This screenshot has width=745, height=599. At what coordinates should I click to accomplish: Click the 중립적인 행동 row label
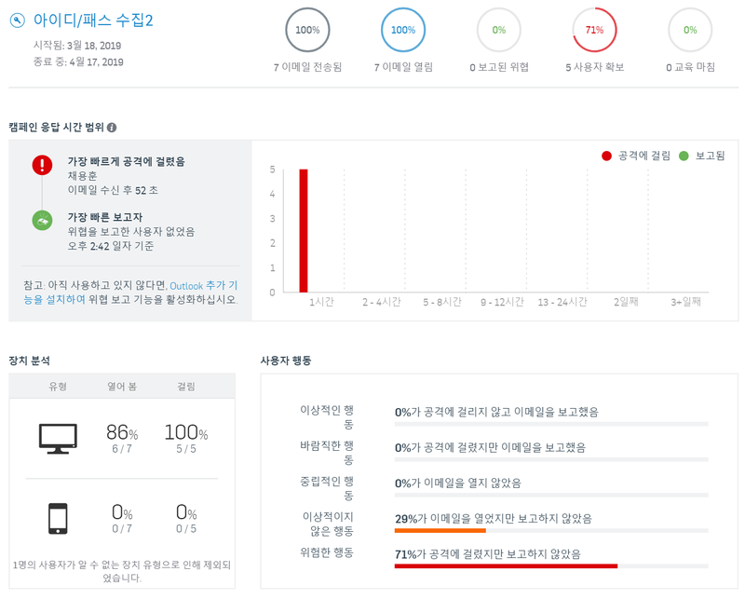coord(327,488)
